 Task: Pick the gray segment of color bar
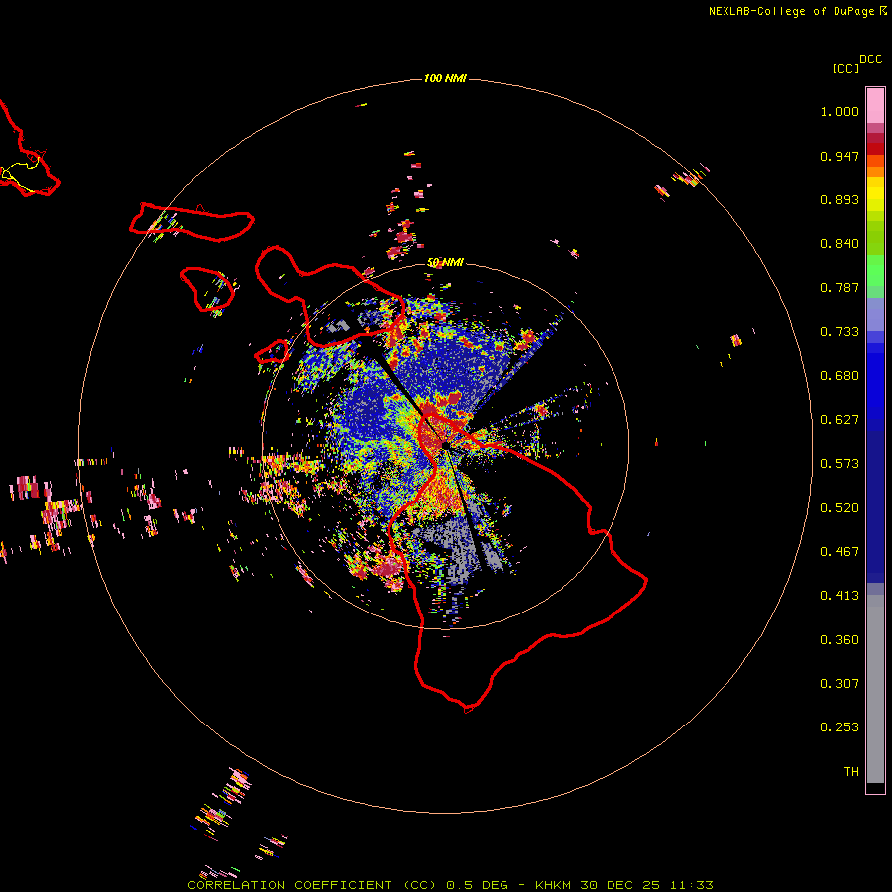pyautogui.click(x=875, y=689)
